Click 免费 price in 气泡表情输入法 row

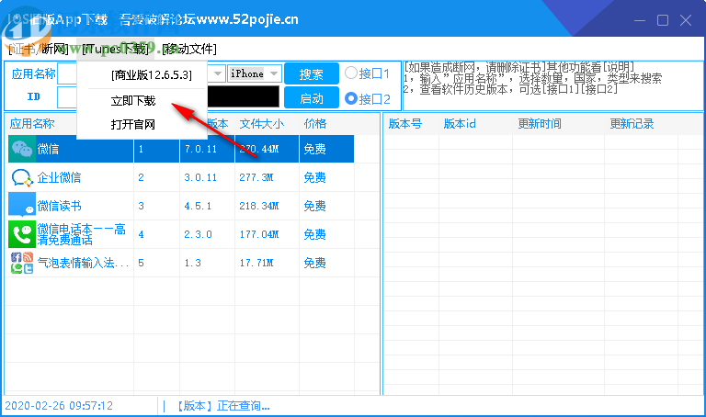point(314,263)
